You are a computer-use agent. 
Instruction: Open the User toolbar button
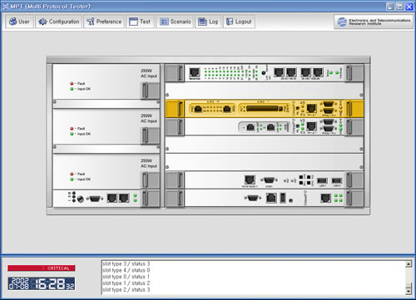click(x=19, y=22)
